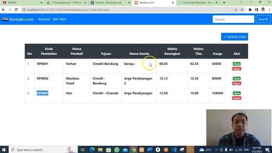The height and width of the screenshot is (153, 272).
Task: Reload the page with refresh icon
Action: click(x=16, y=10)
